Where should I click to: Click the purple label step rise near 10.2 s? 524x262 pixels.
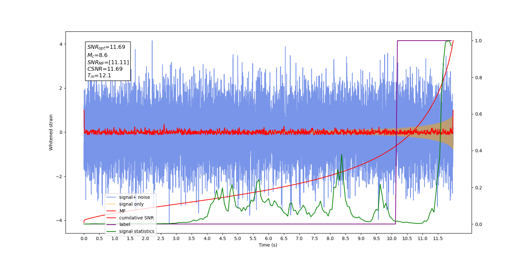tap(397, 132)
